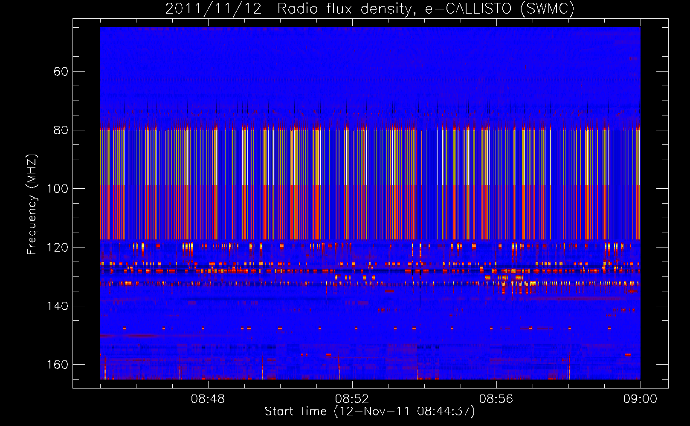The width and height of the screenshot is (690, 426).
Task: Click the plot title '2011/11/12 Radio flux density'
Action: [x=290, y=9]
